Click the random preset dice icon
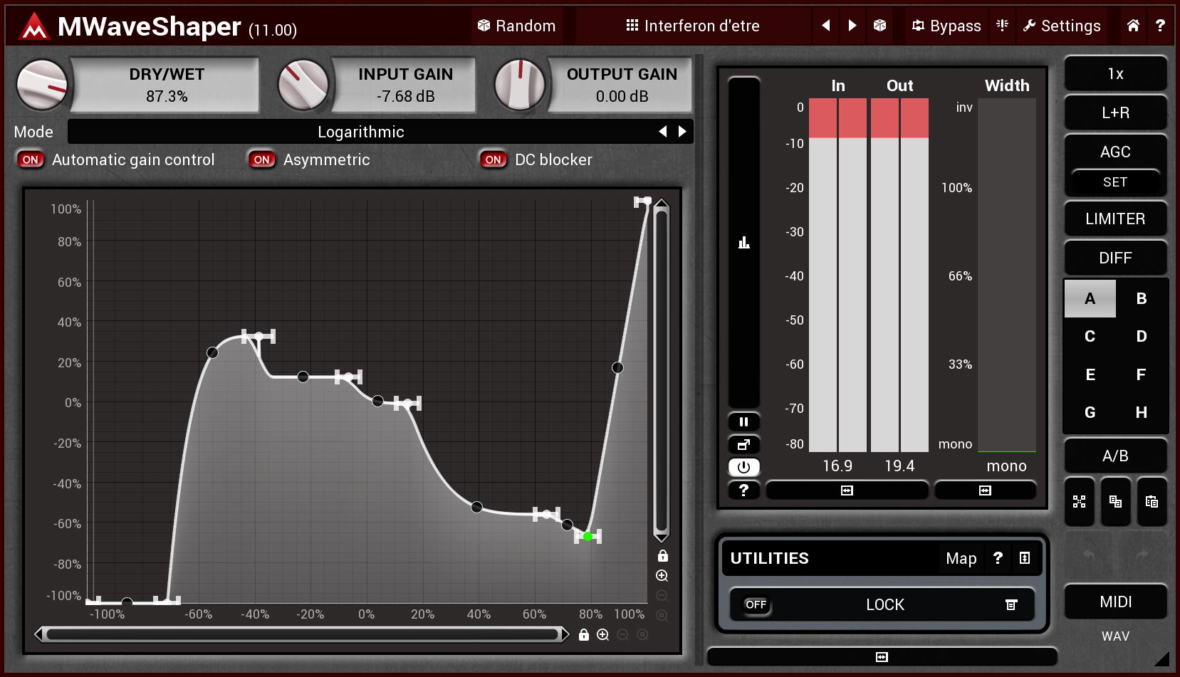Screen dimensions: 1180x677 [880, 26]
